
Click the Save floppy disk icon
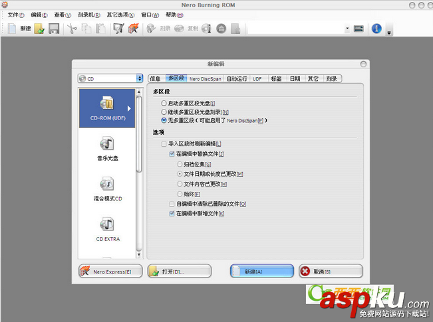click(54, 29)
